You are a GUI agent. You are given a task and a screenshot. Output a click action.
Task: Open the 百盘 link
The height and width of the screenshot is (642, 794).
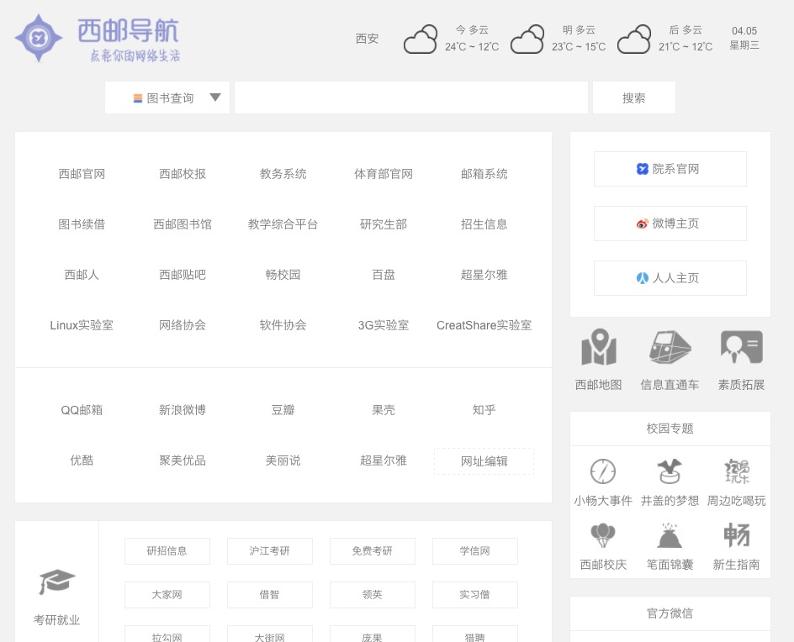[384, 275]
